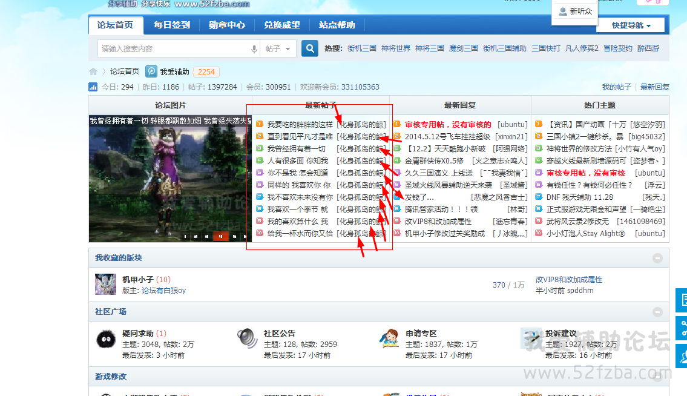
Task: Select slide 1 in the image carousel
Action: point(185,236)
